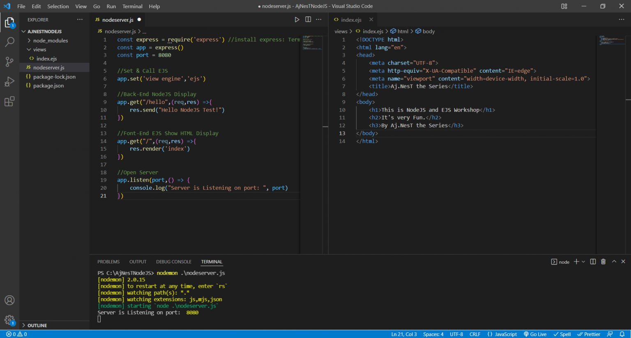Open package.json in the explorer
The width and height of the screenshot is (631, 338).
tap(48, 86)
